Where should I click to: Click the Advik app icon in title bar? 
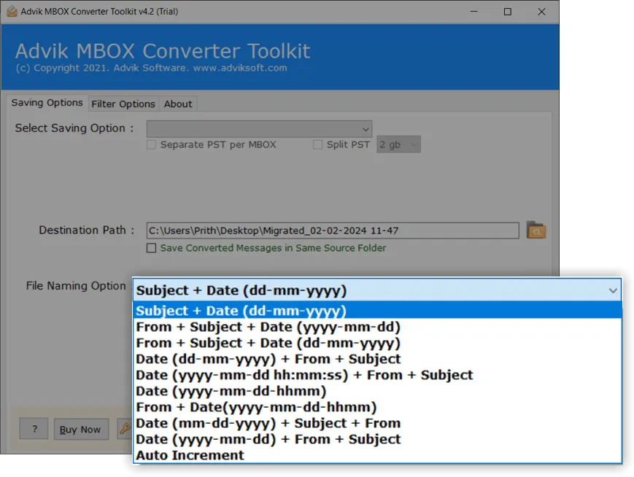[12, 12]
